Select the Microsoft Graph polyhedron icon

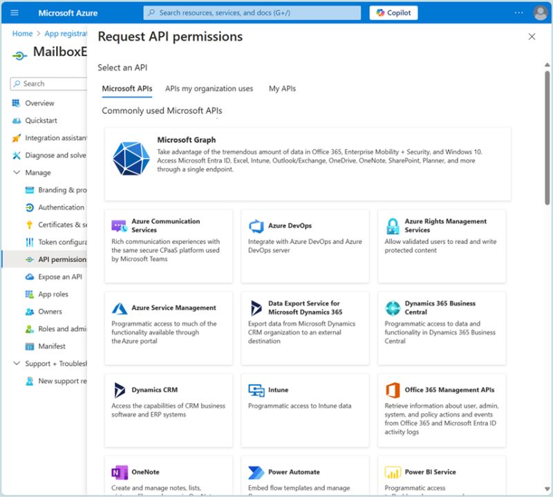pos(131,159)
